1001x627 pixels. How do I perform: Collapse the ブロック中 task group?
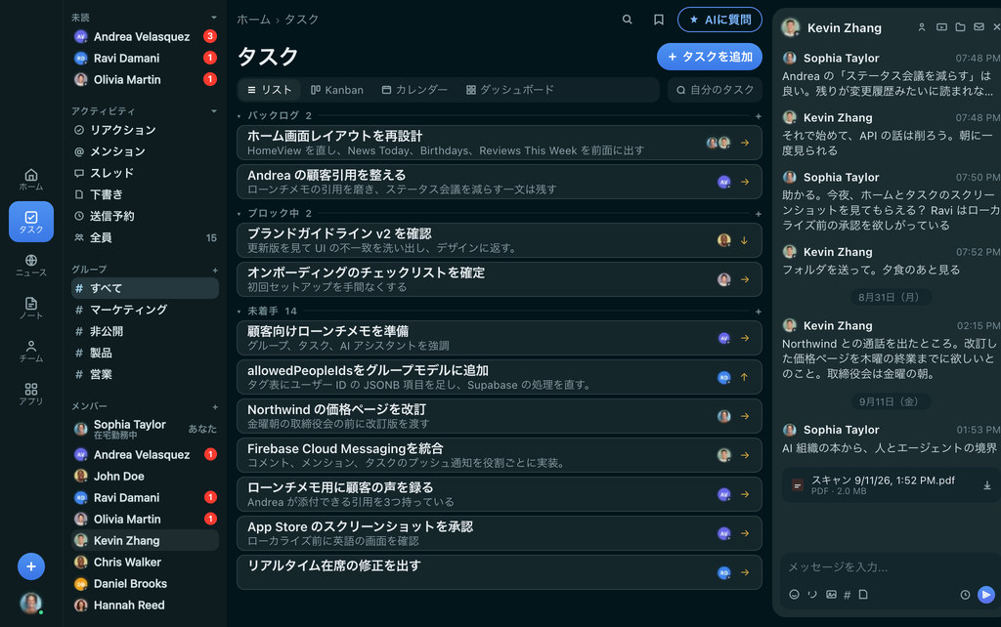click(239, 214)
